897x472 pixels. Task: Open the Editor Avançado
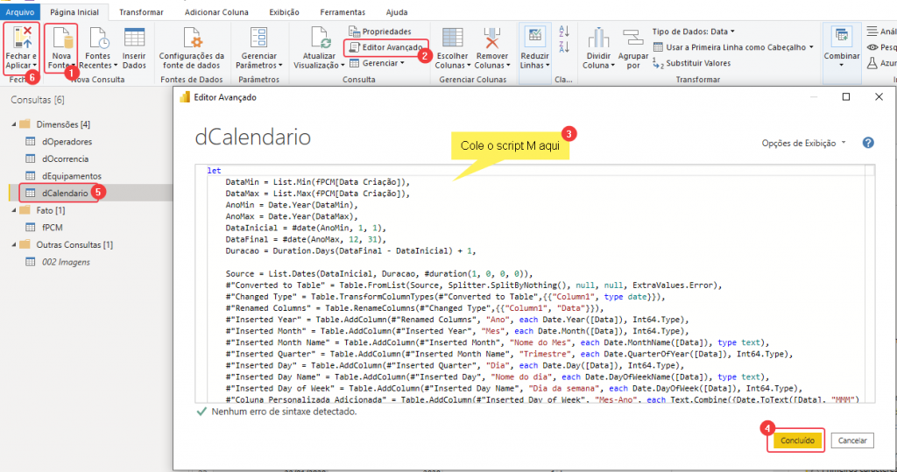387,46
